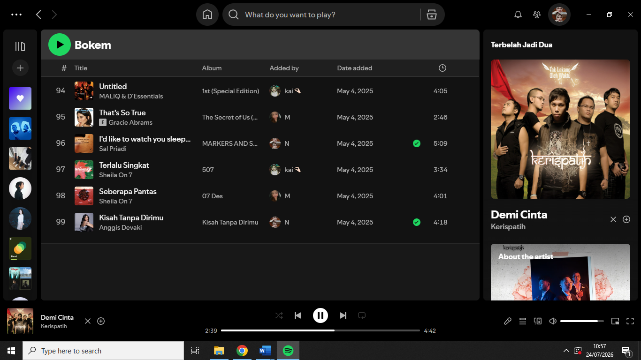Open the Kerispatih album artwork in side panel

[x=560, y=129]
